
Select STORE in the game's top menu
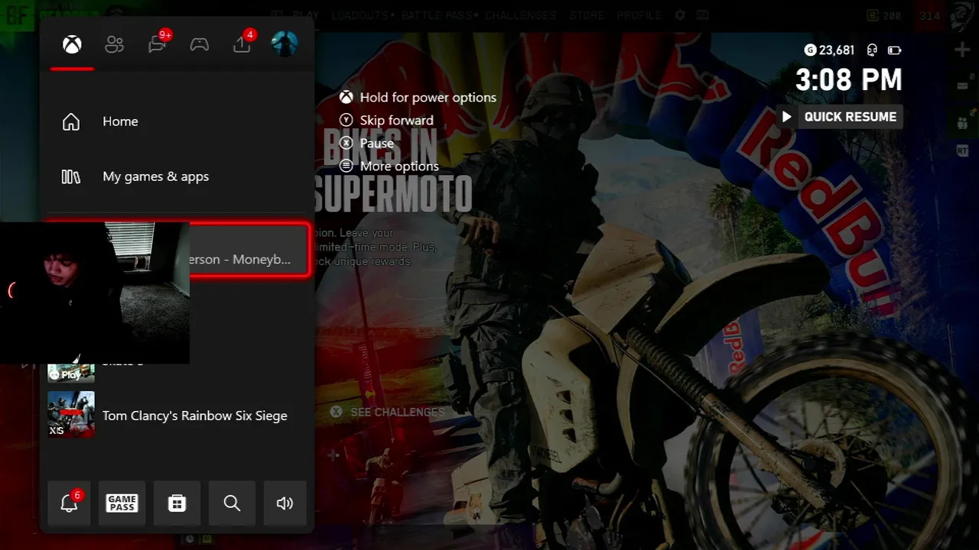tap(587, 15)
